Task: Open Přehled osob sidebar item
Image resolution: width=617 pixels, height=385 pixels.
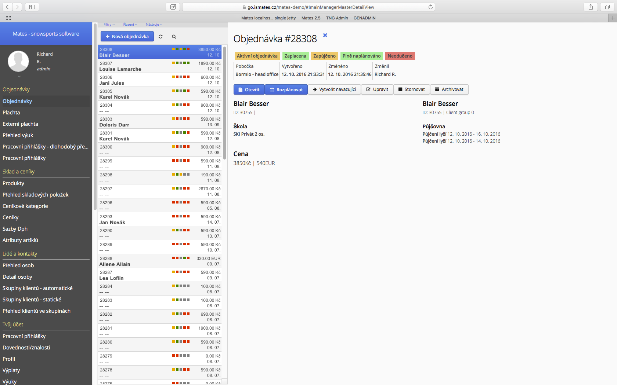Action: point(18,265)
